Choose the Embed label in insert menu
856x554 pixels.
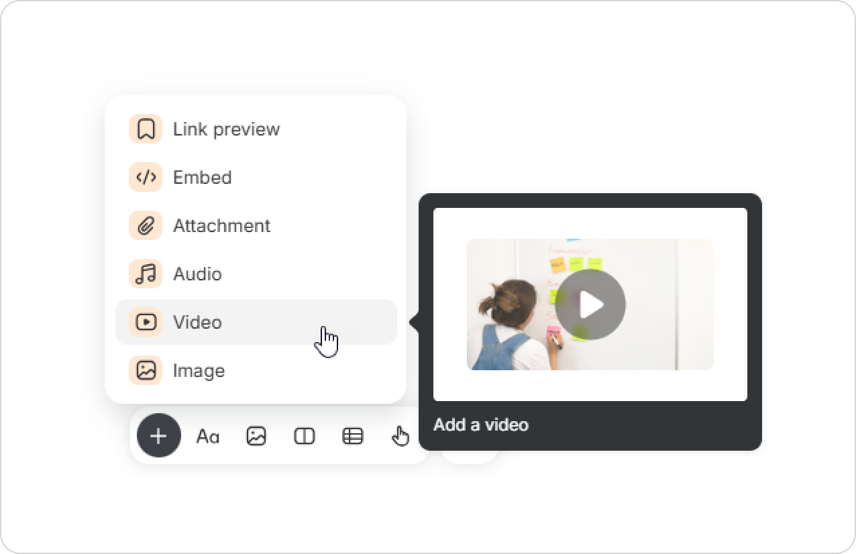(x=202, y=177)
